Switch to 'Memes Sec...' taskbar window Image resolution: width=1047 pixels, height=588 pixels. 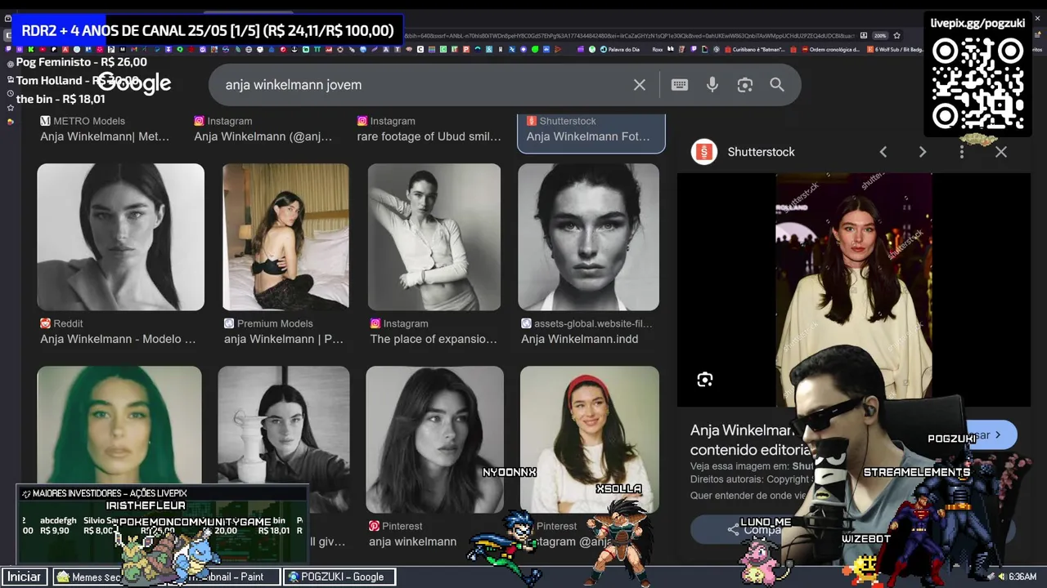tap(88, 577)
